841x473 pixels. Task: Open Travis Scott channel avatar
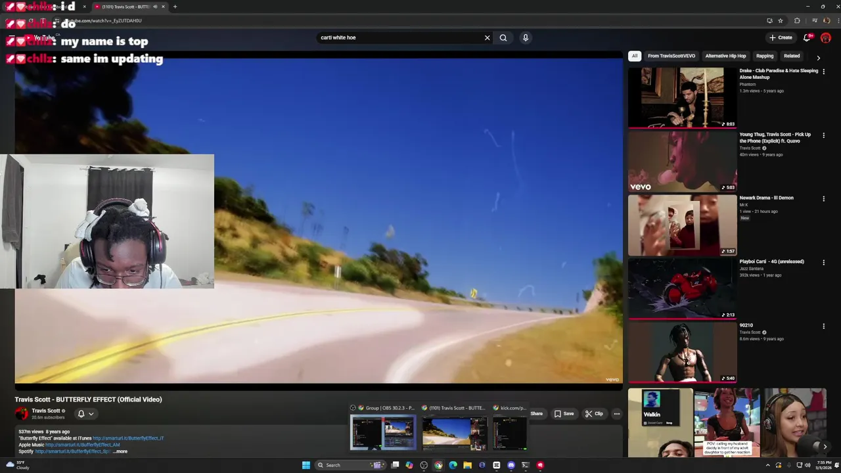point(22,413)
